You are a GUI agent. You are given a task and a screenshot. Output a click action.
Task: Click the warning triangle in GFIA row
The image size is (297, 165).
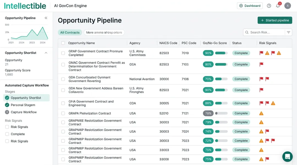[x=273, y=103]
